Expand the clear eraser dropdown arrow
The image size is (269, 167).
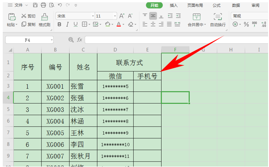(135, 25)
